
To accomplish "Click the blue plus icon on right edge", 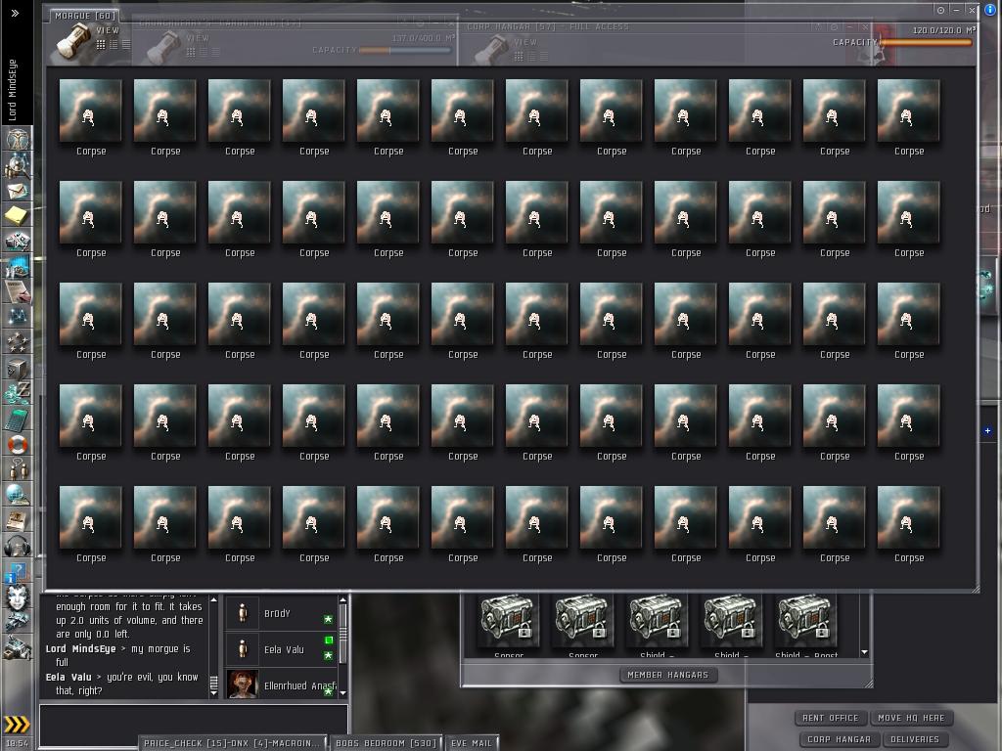I will [x=987, y=431].
